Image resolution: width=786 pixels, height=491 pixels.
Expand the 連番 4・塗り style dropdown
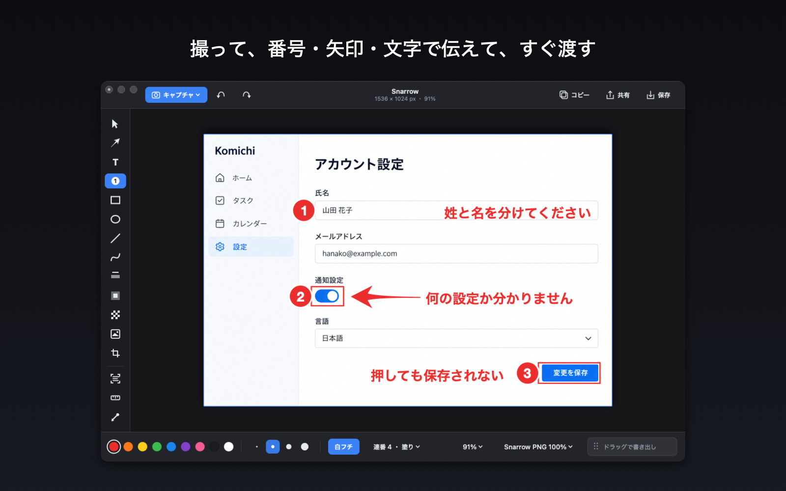tap(396, 447)
